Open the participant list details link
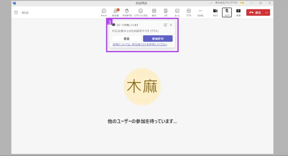The width and height of the screenshot is (288, 156). pos(140,44)
